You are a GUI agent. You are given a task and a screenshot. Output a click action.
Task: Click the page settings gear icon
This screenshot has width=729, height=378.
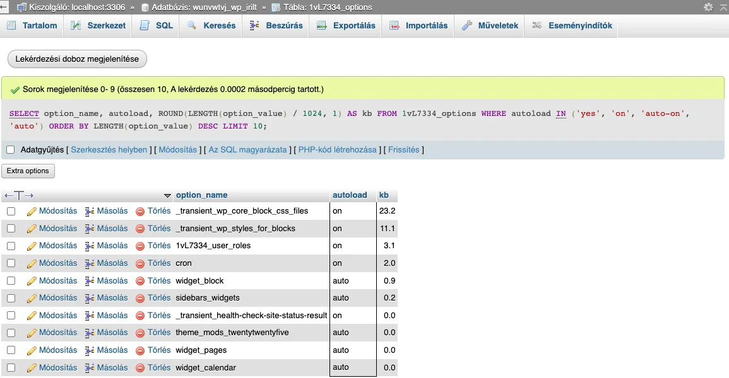(x=708, y=7)
